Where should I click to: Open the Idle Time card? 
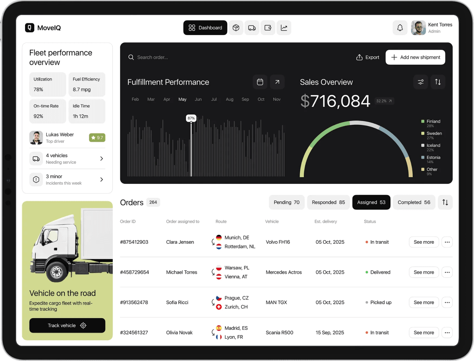87,111
